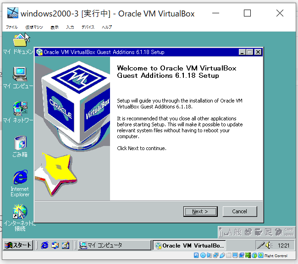Click the display status icon
This screenshot has width=298, height=264.
[x=235, y=255]
